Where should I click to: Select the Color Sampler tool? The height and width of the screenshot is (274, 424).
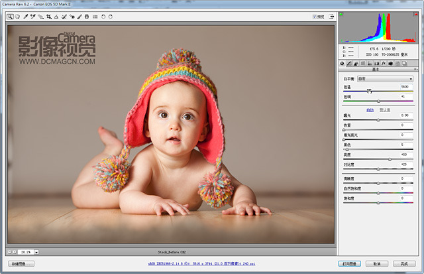[x=33, y=17]
